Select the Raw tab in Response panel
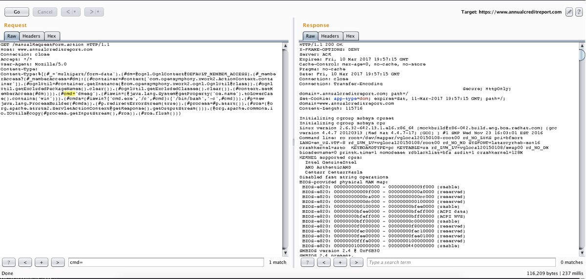The width and height of the screenshot is (586, 279). 311,36
